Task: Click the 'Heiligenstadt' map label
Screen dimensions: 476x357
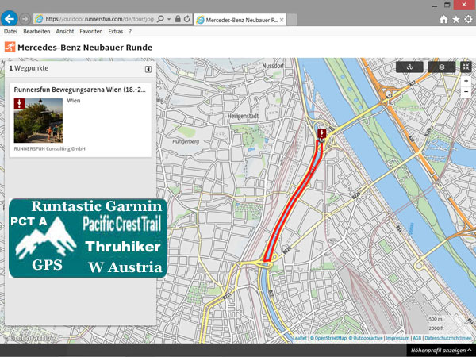Action: point(244,116)
